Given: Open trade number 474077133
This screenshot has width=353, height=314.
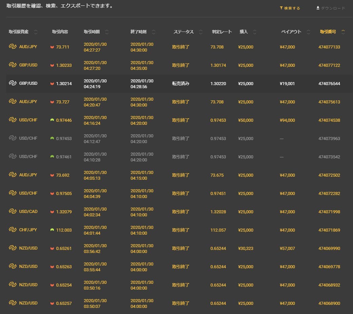Looking at the screenshot, I should (x=329, y=47).
